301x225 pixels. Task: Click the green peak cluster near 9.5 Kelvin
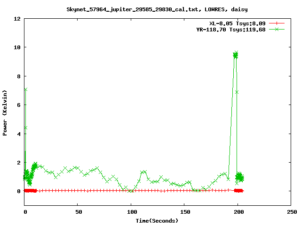click(x=236, y=55)
